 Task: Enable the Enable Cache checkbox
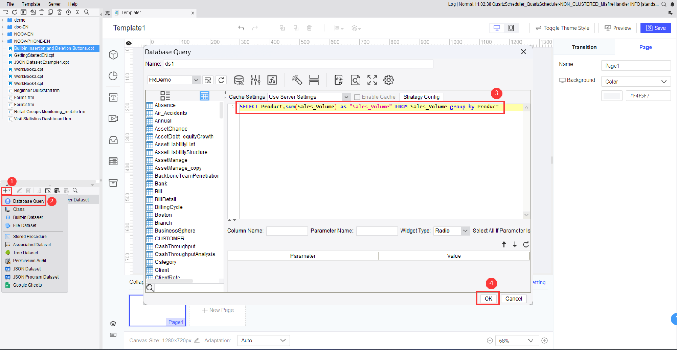click(357, 97)
